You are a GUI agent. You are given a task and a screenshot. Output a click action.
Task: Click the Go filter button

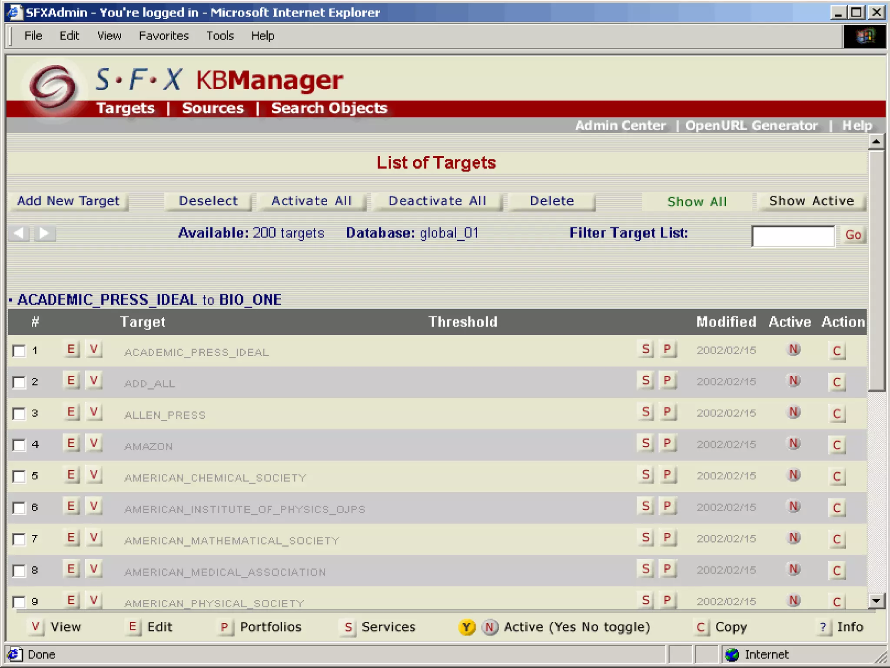853,235
